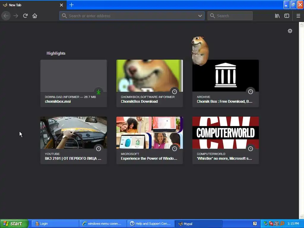
Task: Click the Highlights section heading
Action: [56, 53]
